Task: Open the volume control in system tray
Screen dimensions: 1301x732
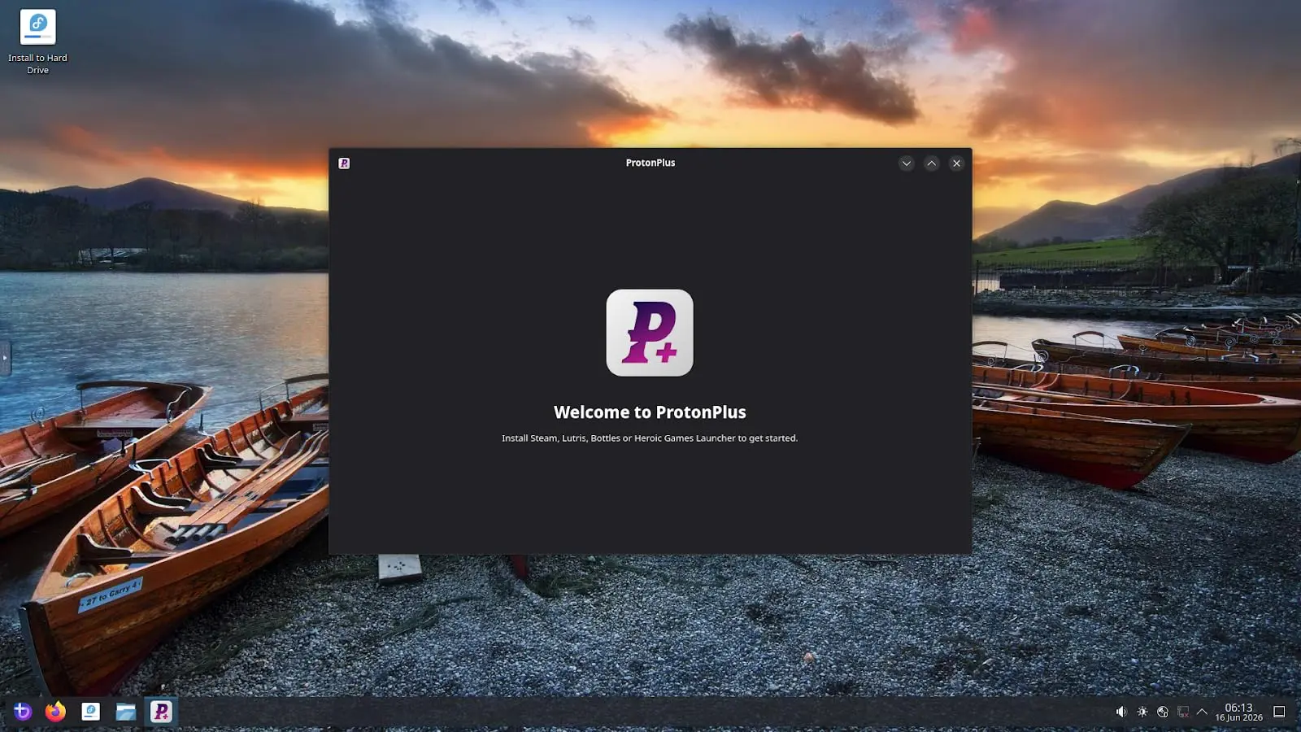Action: pyautogui.click(x=1121, y=712)
